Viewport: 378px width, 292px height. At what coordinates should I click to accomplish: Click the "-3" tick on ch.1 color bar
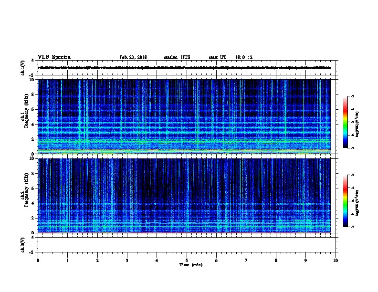point(352,96)
